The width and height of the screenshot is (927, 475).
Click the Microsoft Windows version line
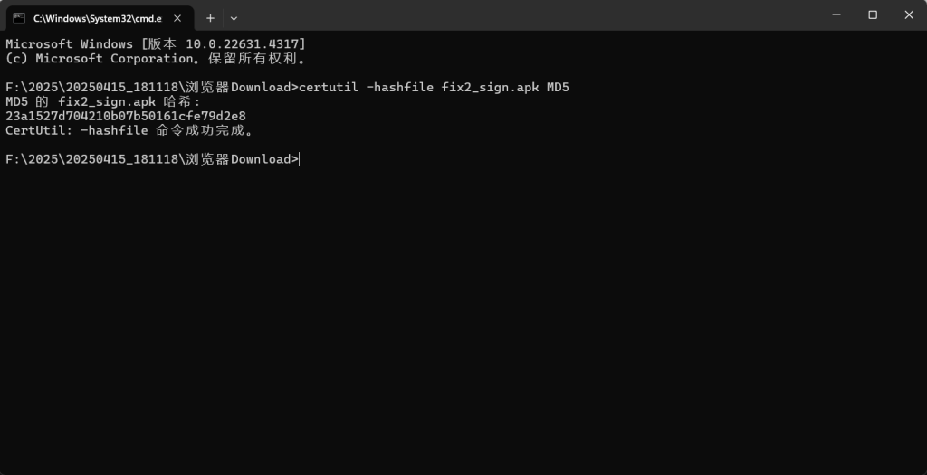point(156,43)
